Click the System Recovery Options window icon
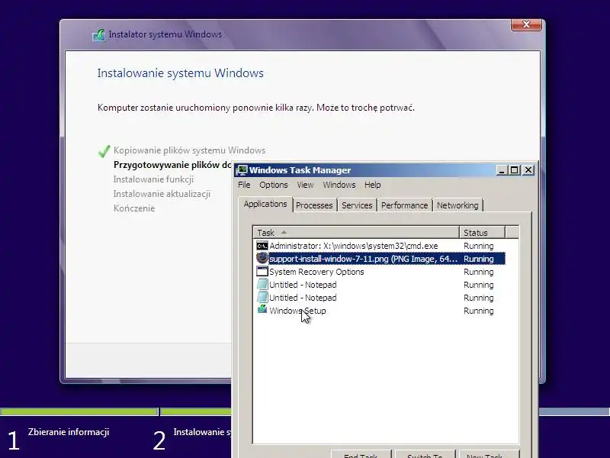Viewport: 610px width, 458px height. 262,271
